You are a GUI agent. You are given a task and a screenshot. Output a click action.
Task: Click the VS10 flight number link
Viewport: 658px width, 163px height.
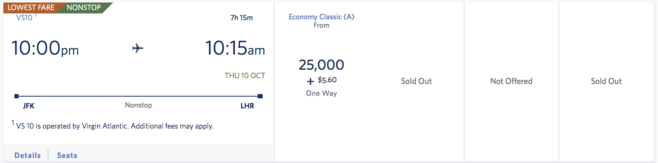pyautogui.click(x=24, y=18)
